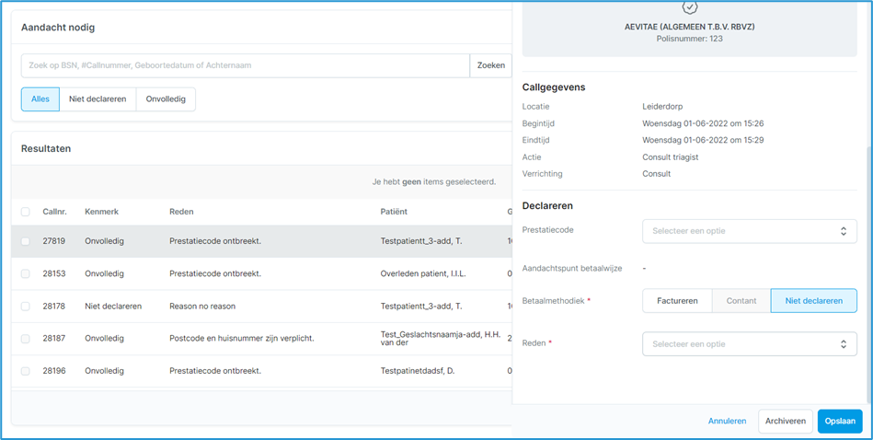Check the box for call 28178
Screen dimensions: 873x440
tap(26, 306)
